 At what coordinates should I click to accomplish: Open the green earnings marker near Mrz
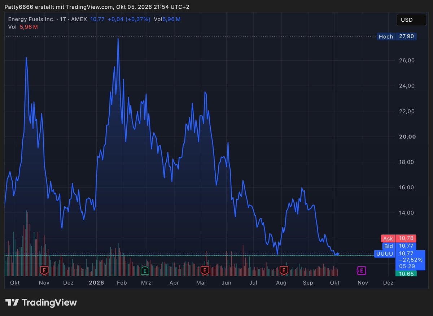tap(145, 270)
